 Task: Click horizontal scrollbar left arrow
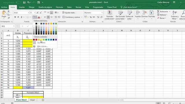coord(122,100)
